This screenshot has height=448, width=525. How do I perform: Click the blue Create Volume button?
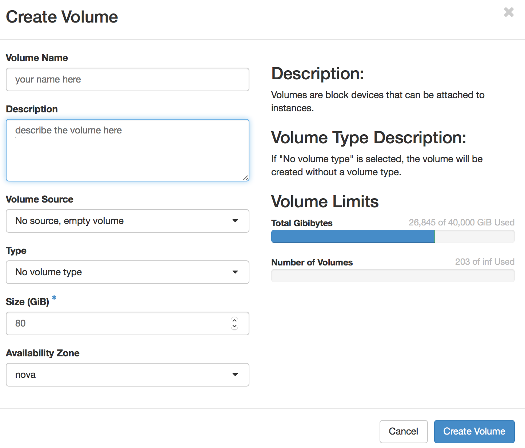coord(474,431)
